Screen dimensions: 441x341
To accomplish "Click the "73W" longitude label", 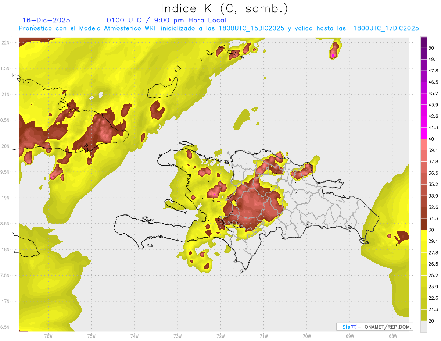I will [178, 336].
